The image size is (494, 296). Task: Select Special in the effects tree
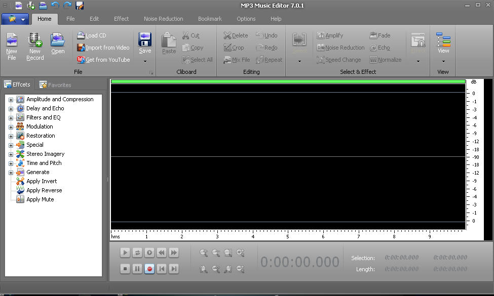pos(35,145)
